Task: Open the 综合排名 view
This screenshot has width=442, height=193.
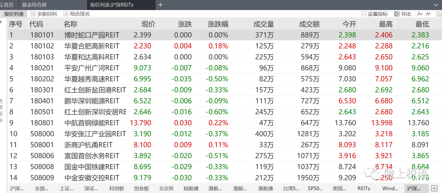Action: 77,14
